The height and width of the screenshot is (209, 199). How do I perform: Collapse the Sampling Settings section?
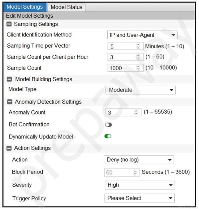click(9, 24)
